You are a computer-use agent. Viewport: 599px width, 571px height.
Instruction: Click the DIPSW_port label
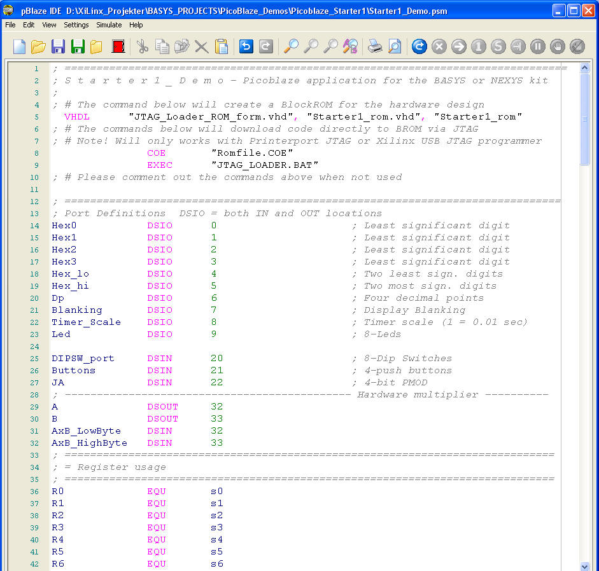[x=83, y=359]
